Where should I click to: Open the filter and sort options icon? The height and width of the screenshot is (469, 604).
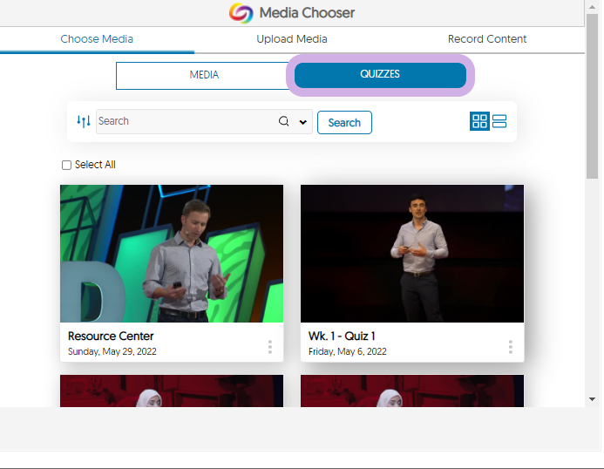click(84, 122)
